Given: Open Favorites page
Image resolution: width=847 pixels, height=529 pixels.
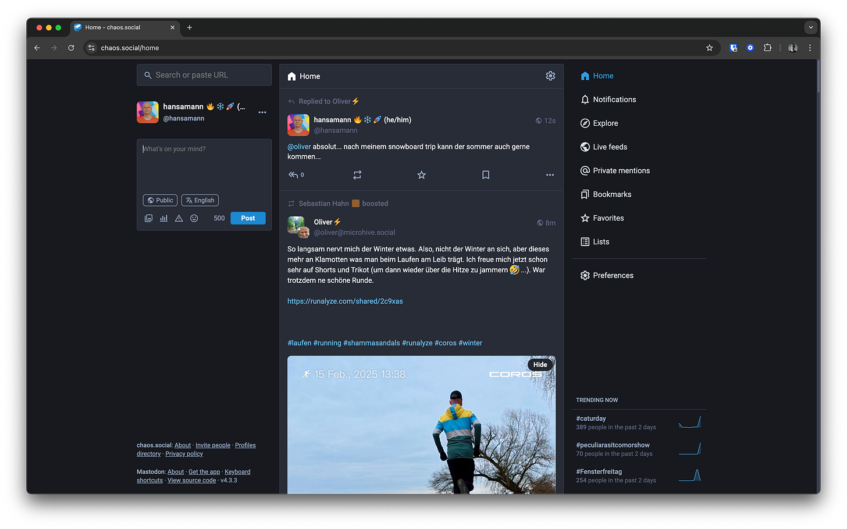Looking at the screenshot, I should (x=602, y=218).
